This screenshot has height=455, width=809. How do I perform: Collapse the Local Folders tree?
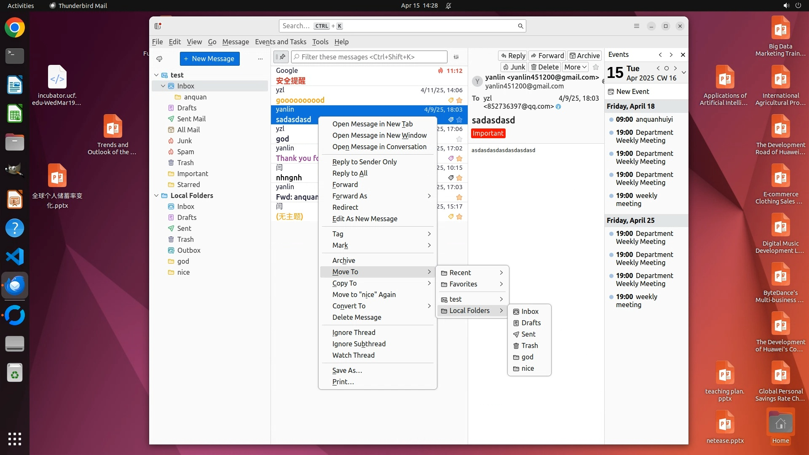156,195
